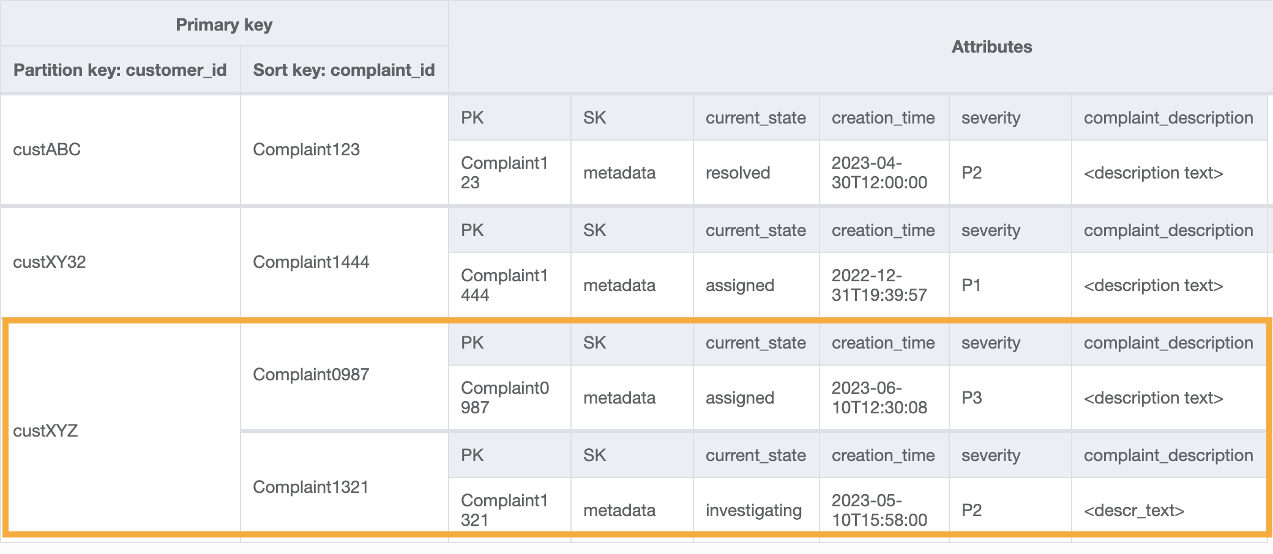Click the resolved current_state value

(x=737, y=173)
